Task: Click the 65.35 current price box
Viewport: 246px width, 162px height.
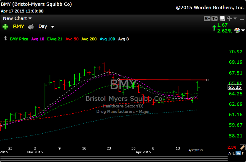Action: (235, 87)
